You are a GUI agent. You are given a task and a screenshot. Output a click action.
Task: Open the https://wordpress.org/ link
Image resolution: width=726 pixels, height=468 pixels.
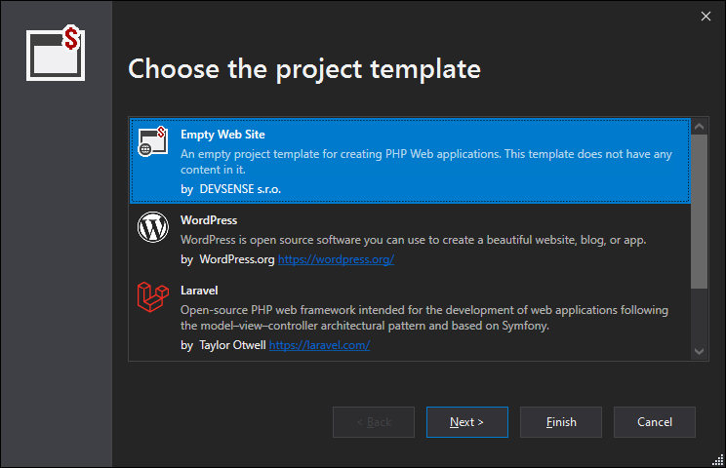click(336, 259)
